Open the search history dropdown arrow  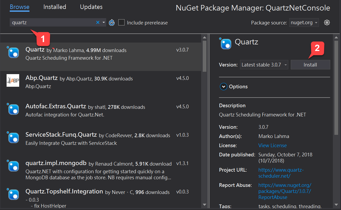(104, 23)
